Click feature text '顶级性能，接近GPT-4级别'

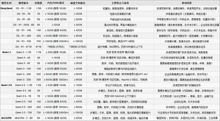click(120, 42)
